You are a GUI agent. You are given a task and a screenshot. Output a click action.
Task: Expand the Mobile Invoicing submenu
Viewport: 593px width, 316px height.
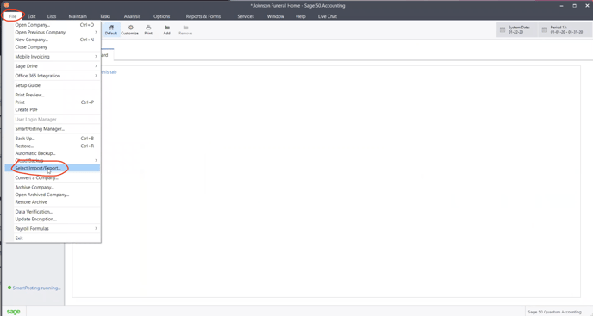pos(53,57)
